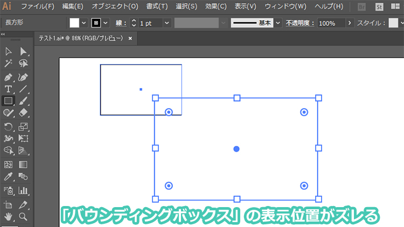Open the fill color dropdown arrow
404x227 pixels.
click(84, 24)
